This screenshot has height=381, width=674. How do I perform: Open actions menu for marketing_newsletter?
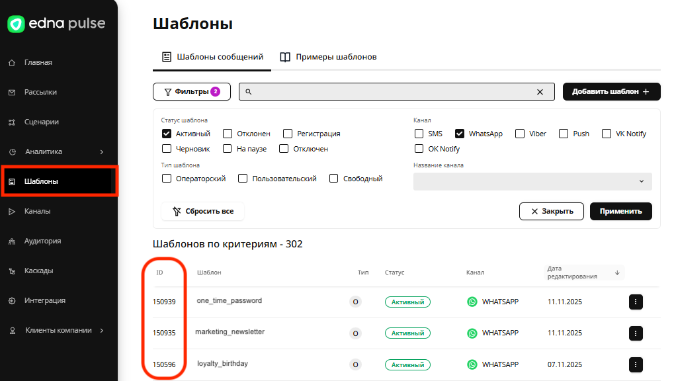pyautogui.click(x=636, y=333)
